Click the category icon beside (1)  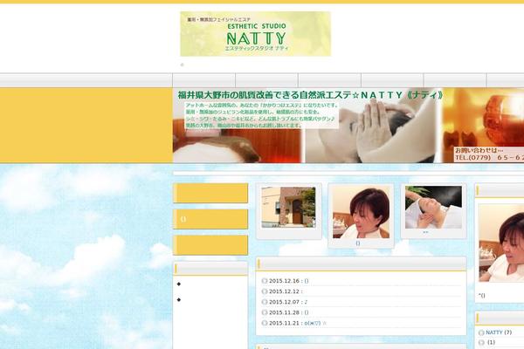pos(481,342)
